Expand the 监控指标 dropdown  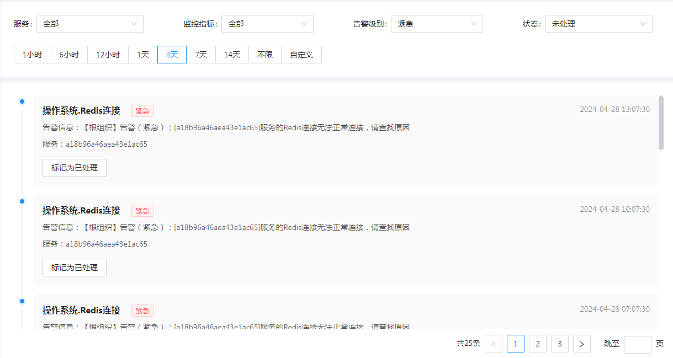pyautogui.click(x=267, y=24)
